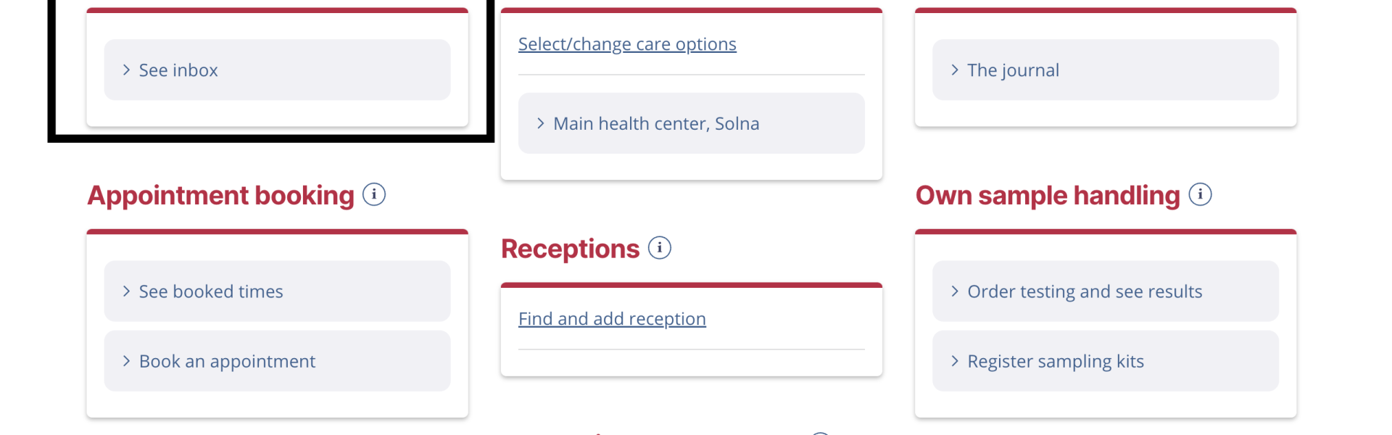Open See booked times
Viewport: 1392px width, 435px height.
(277, 291)
